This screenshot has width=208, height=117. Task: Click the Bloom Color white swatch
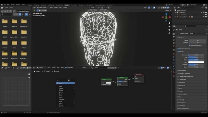point(196,62)
